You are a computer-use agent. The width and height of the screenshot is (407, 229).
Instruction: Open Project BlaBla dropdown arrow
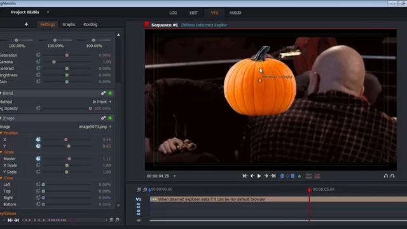pos(48,12)
